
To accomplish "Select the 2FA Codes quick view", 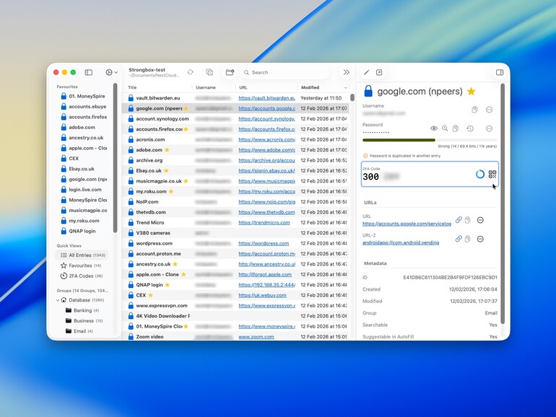I will [x=82, y=276].
